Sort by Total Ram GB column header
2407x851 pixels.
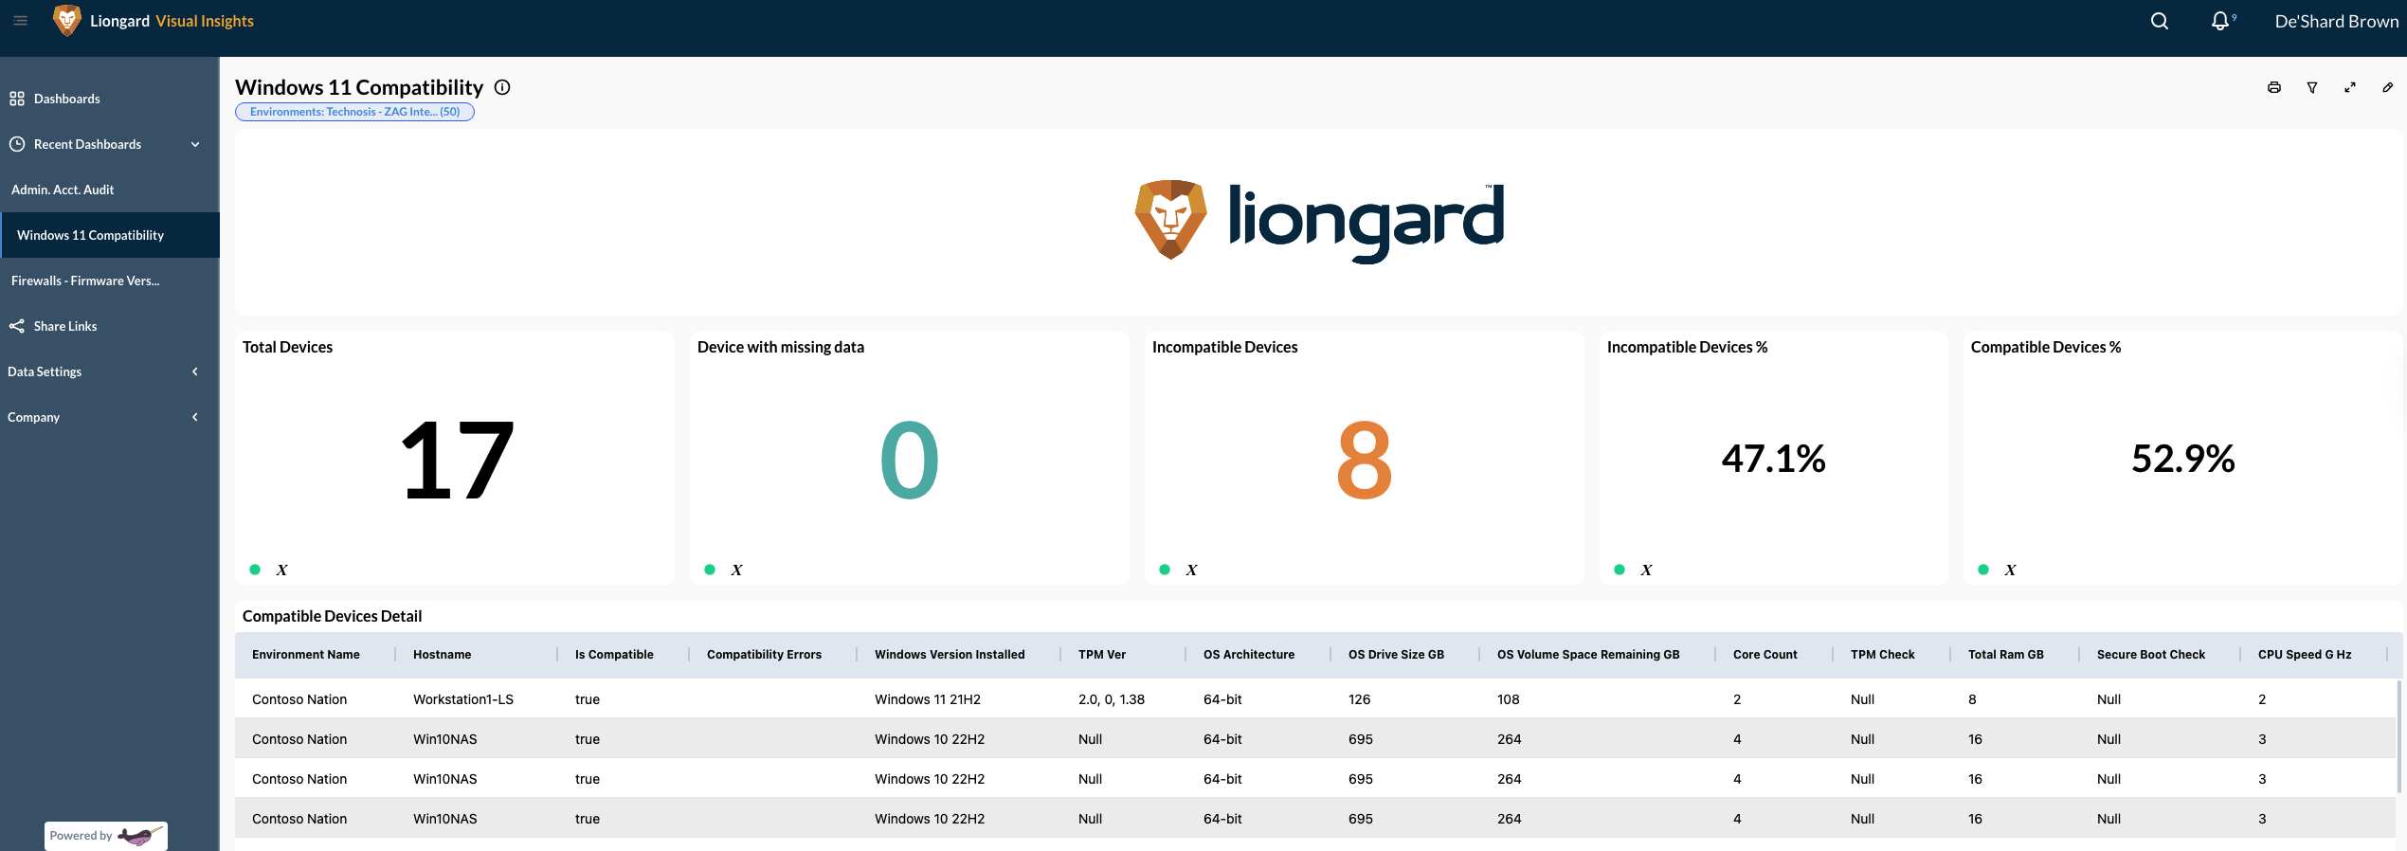point(2005,654)
